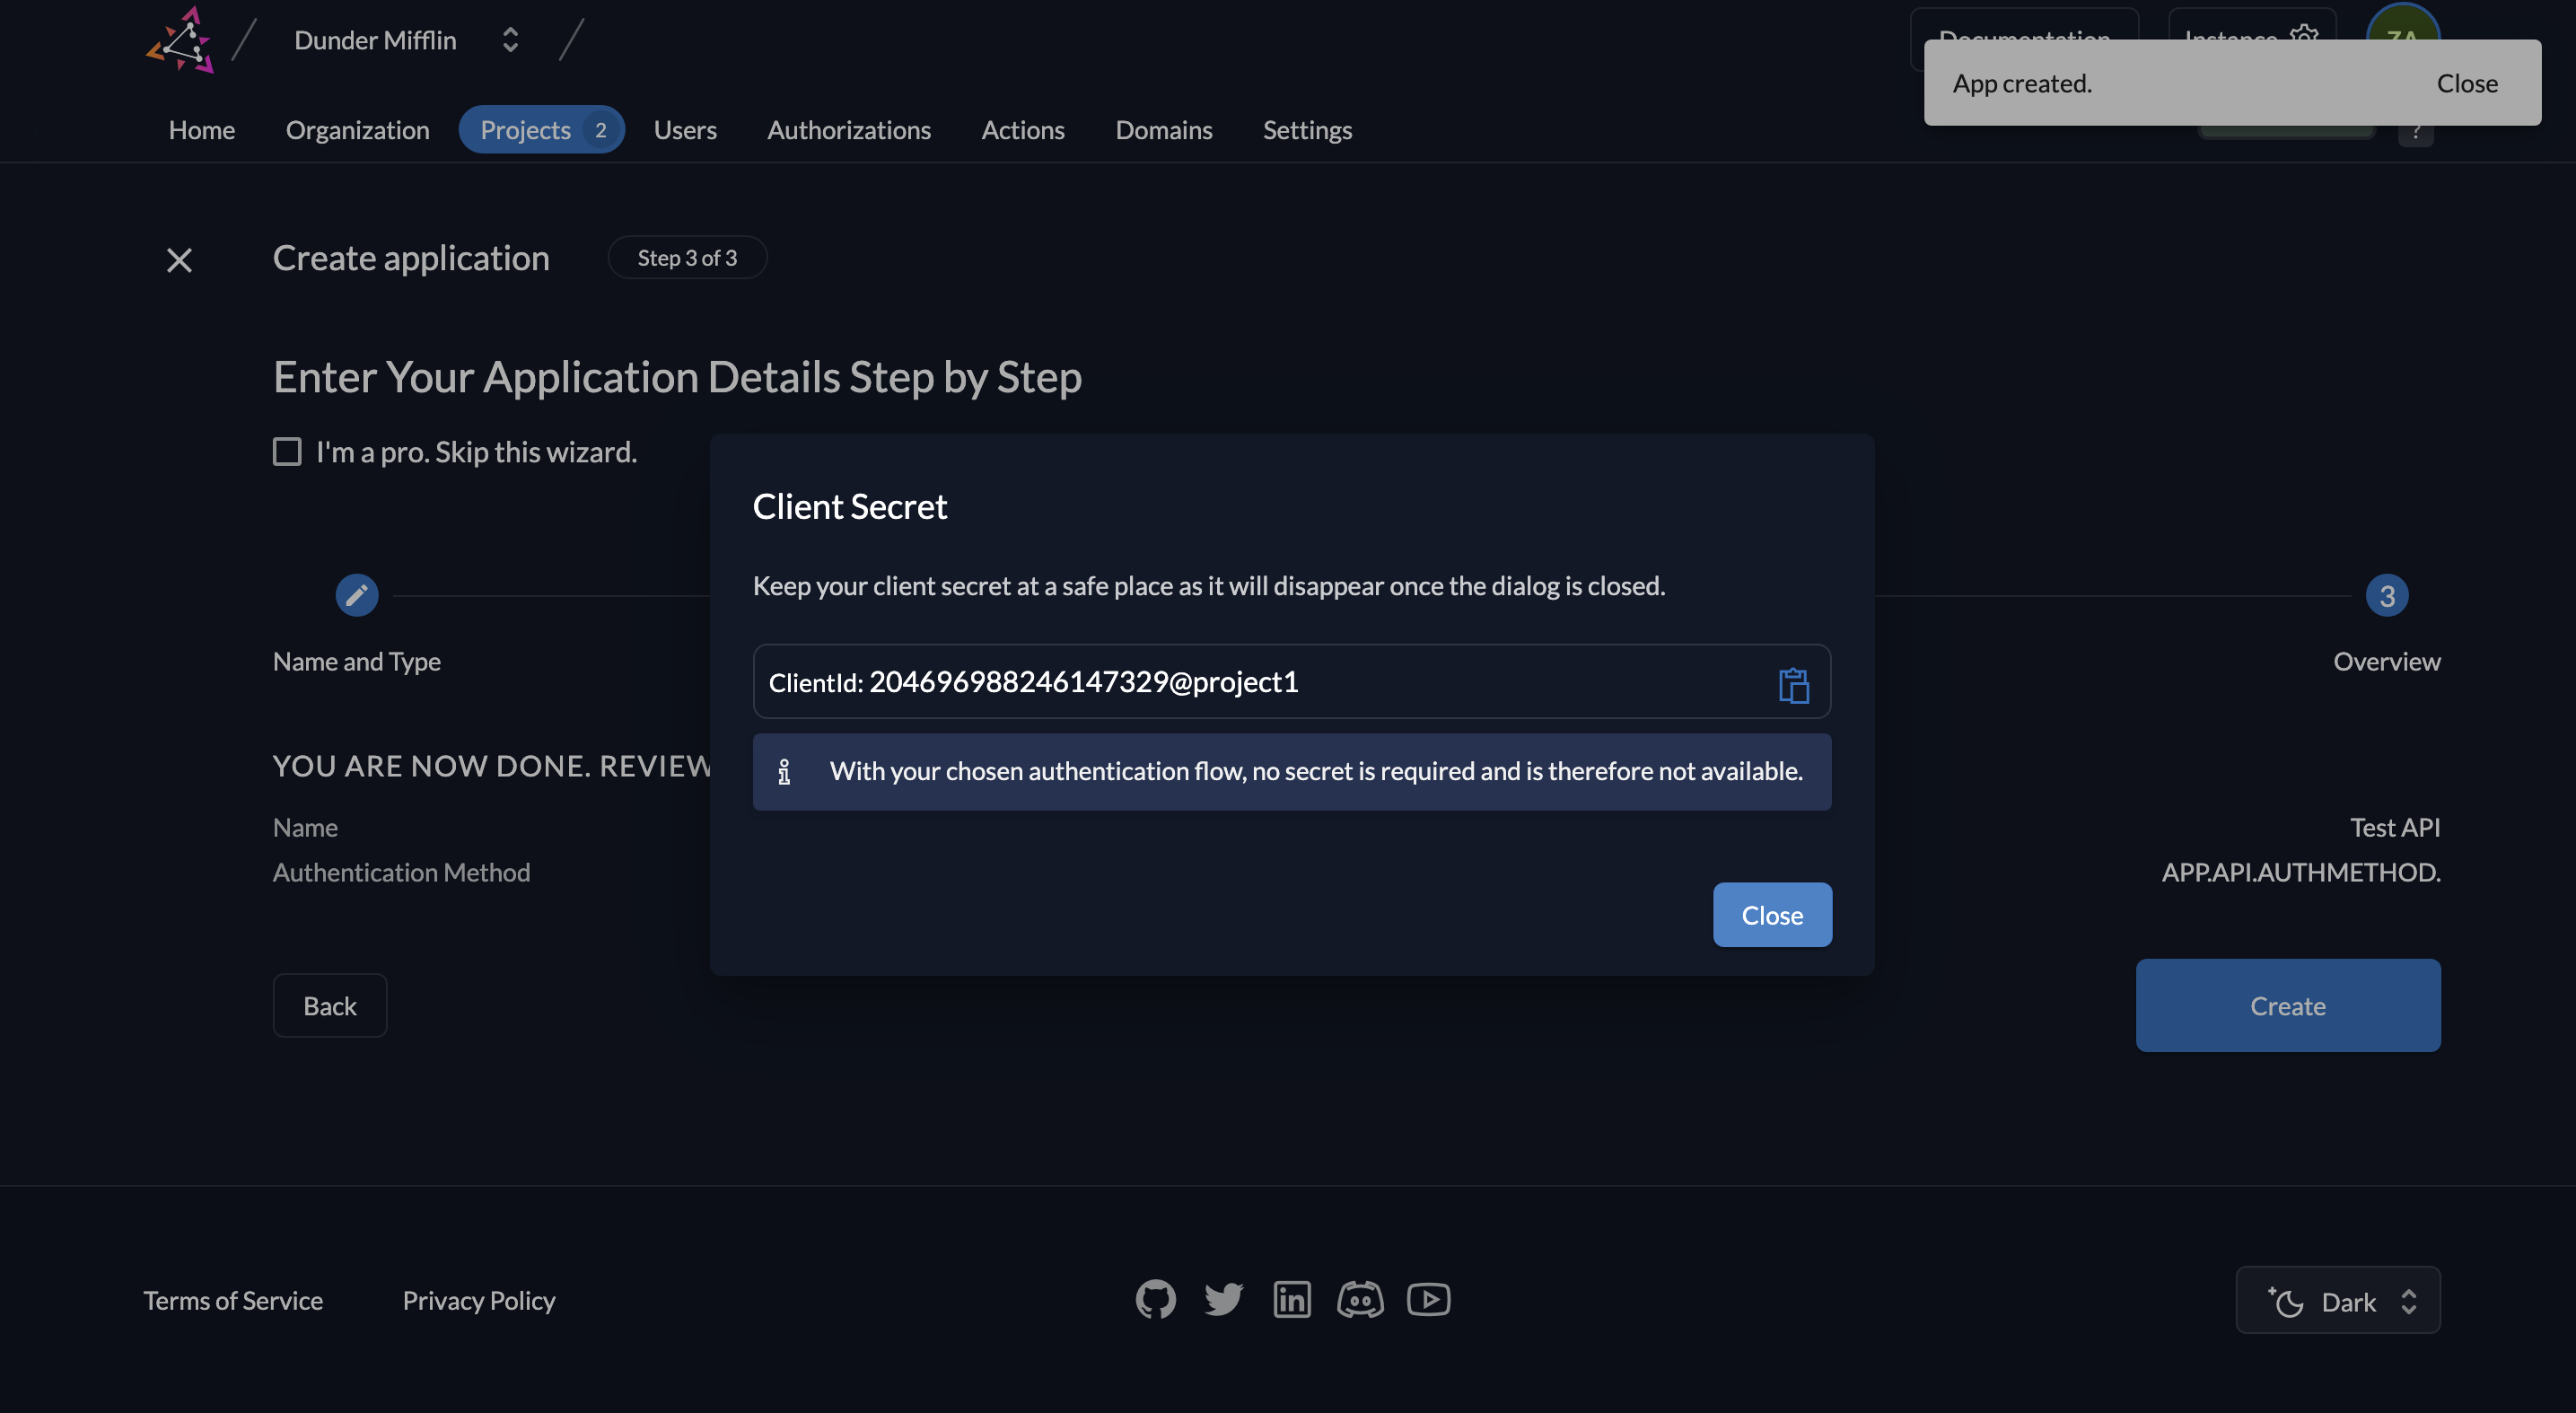Click the Close button on Client Secret dialog
Viewport: 2576px width, 1413px height.
pyautogui.click(x=1771, y=914)
